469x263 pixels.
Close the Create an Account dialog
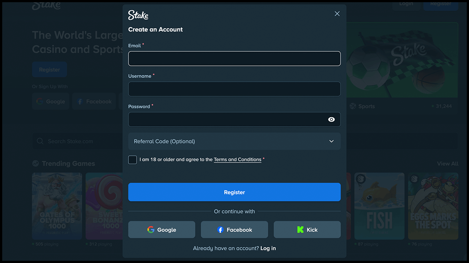pyautogui.click(x=337, y=14)
